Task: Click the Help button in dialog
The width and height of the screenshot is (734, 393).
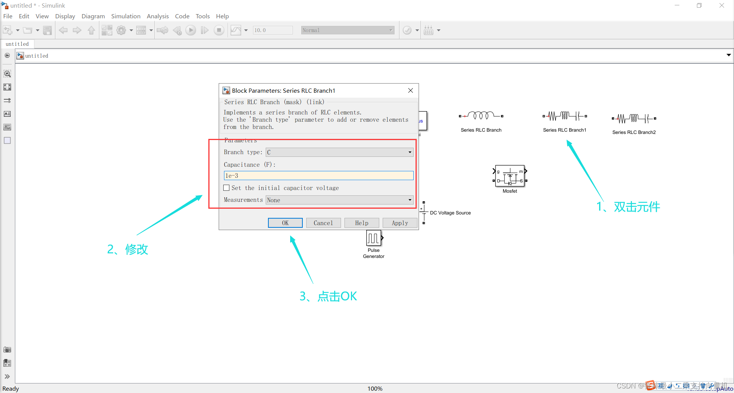Action: tap(362, 223)
